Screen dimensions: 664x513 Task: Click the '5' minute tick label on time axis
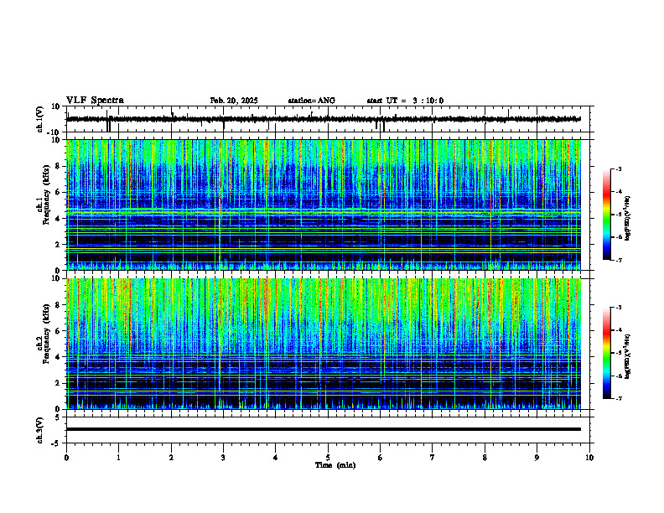328,458
